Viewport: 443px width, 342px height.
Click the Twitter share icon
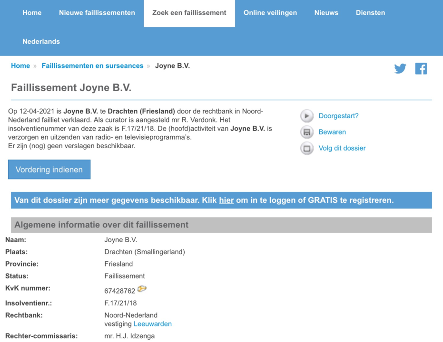(x=400, y=68)
